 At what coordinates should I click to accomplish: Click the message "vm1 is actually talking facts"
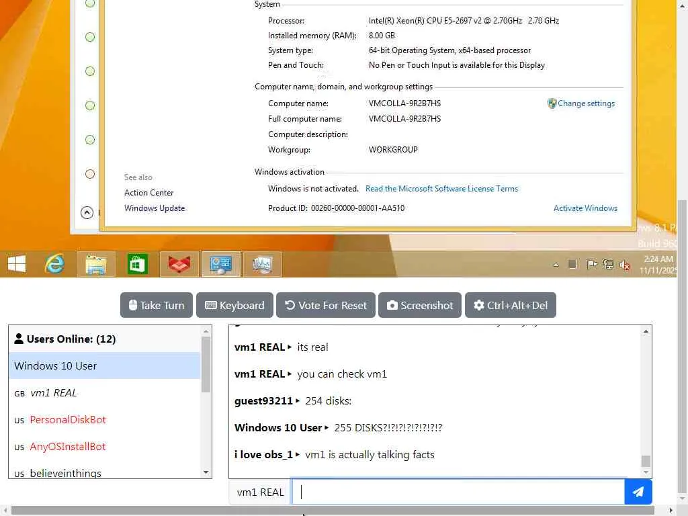coord(370,455)
